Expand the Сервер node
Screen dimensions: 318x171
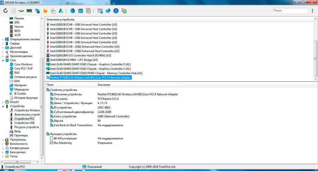[3, 43]
